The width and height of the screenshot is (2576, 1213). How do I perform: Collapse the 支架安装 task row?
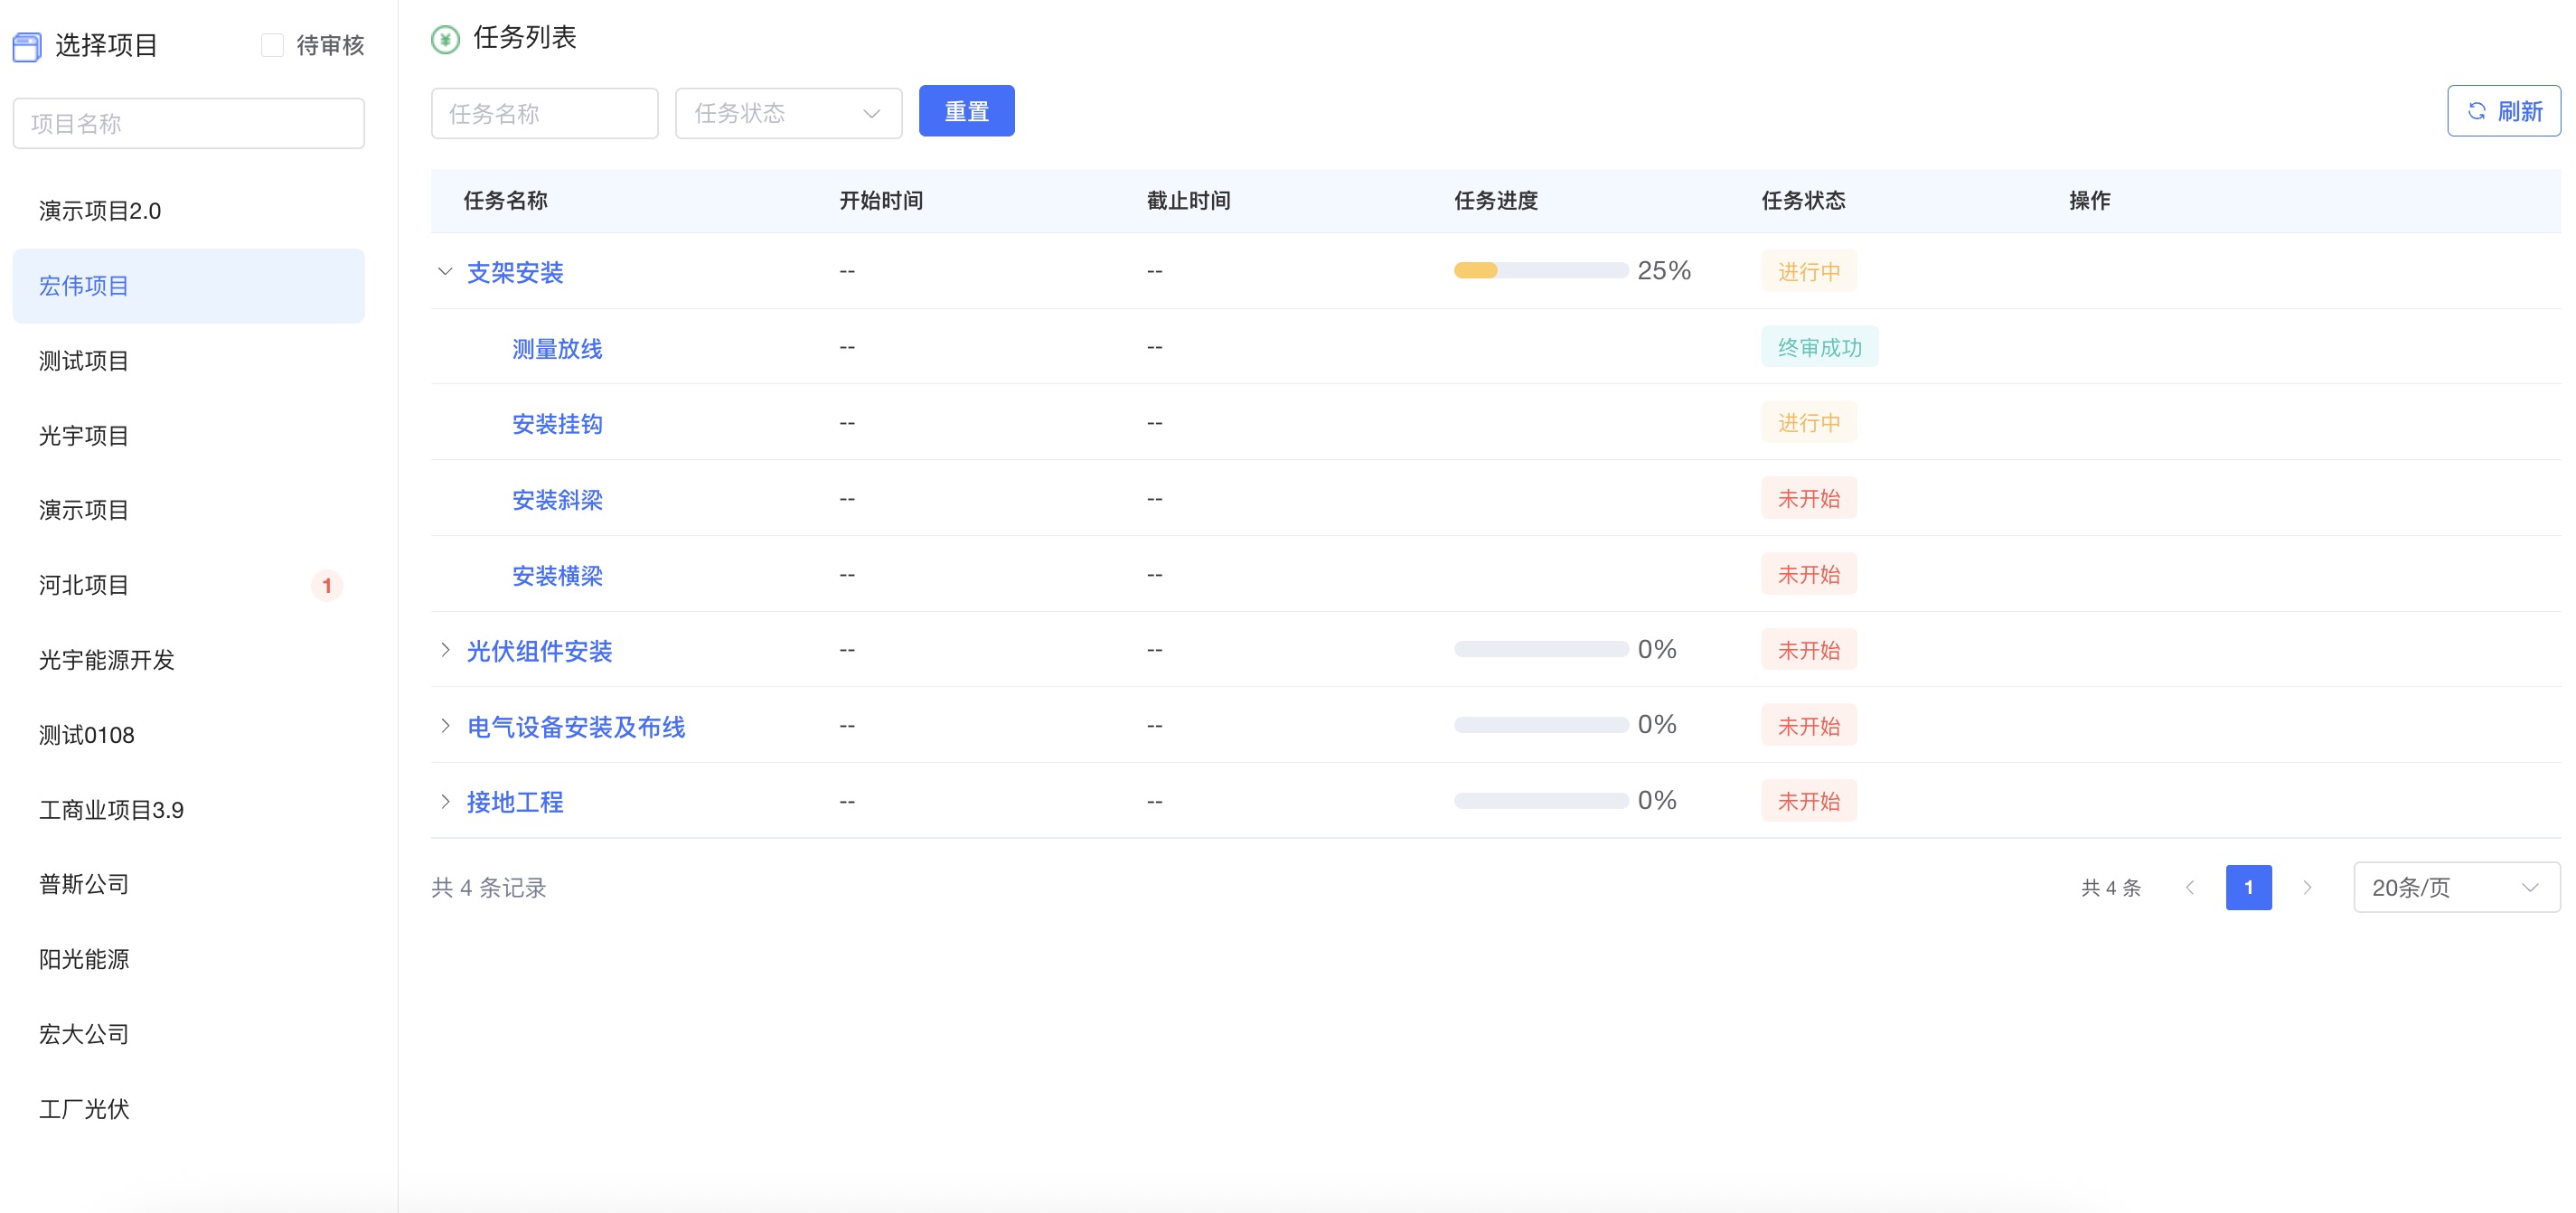click(445, 271)
